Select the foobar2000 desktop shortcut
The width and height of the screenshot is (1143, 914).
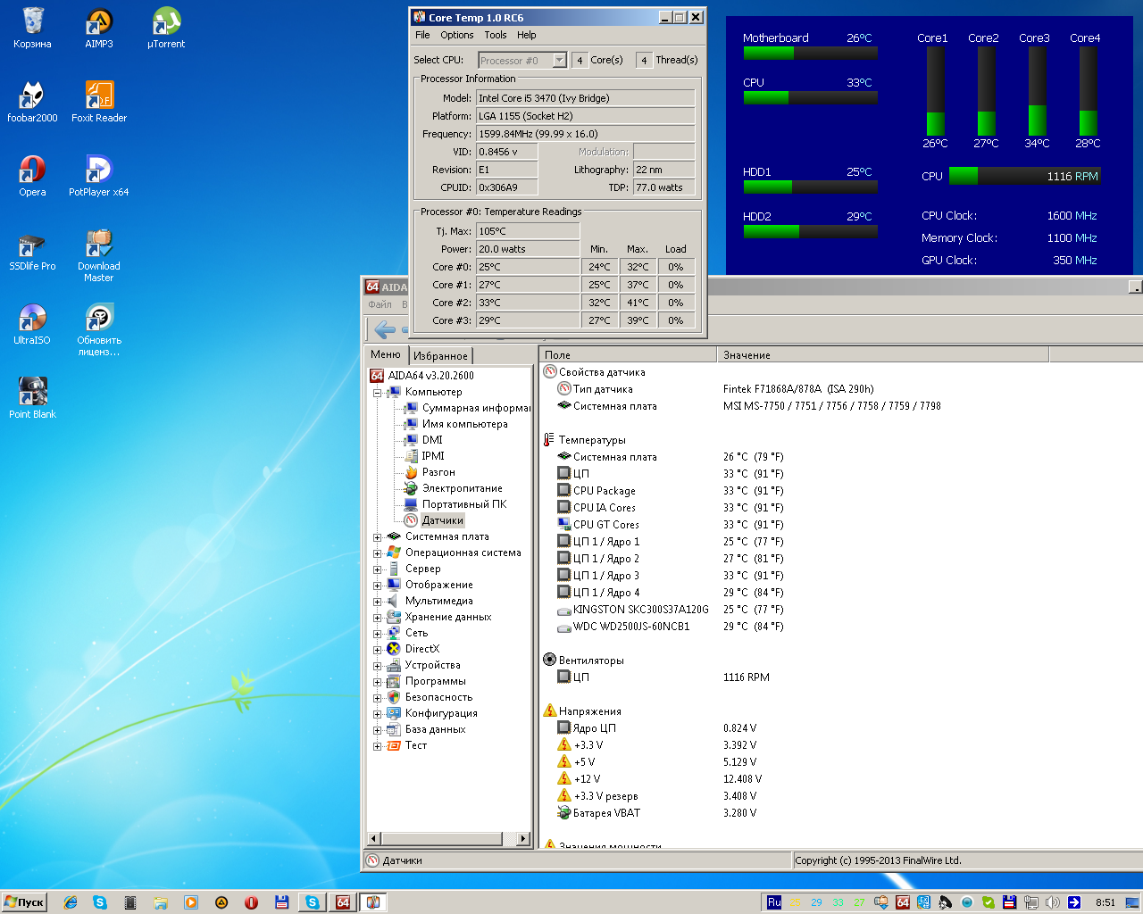tap(32, 102)
